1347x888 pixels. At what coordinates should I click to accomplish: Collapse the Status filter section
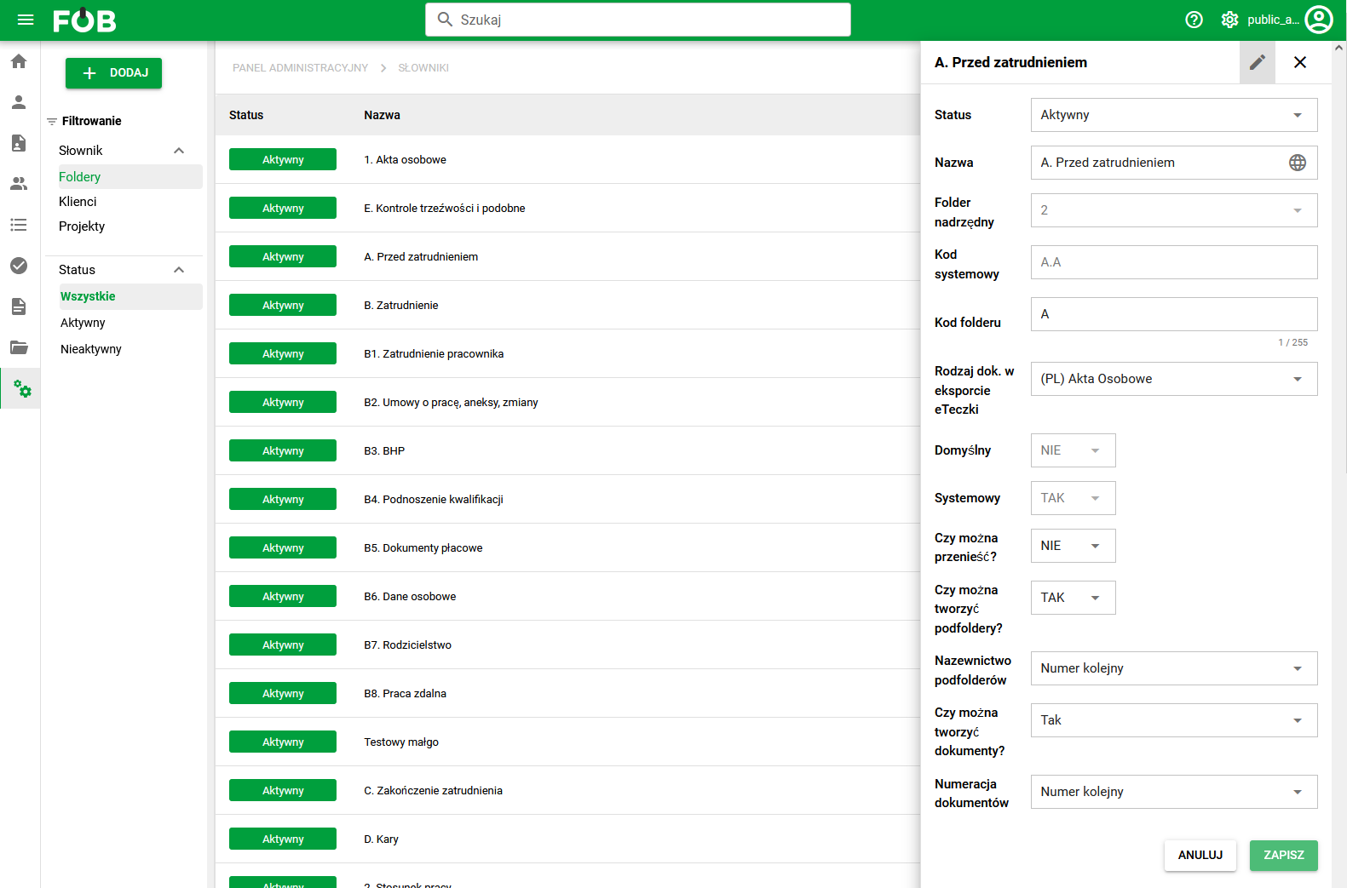point(179,270)
